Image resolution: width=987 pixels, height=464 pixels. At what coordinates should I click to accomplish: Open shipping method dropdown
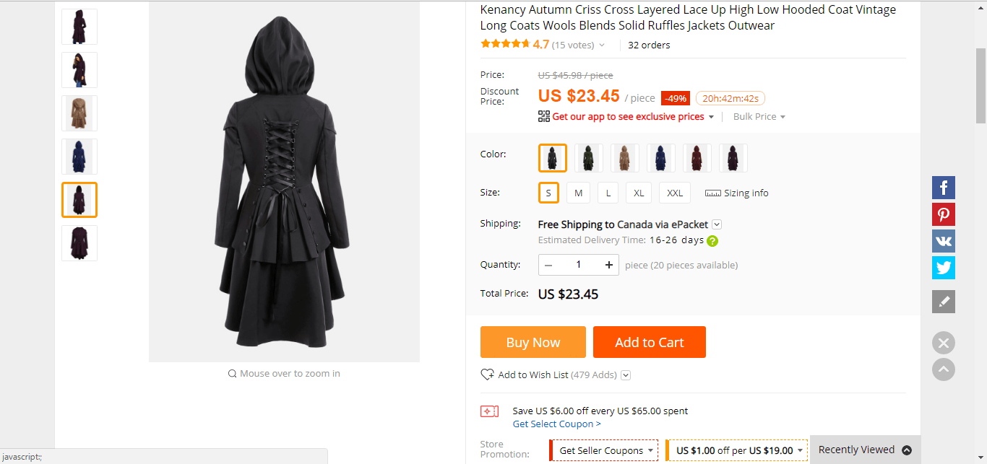(717, 224)
